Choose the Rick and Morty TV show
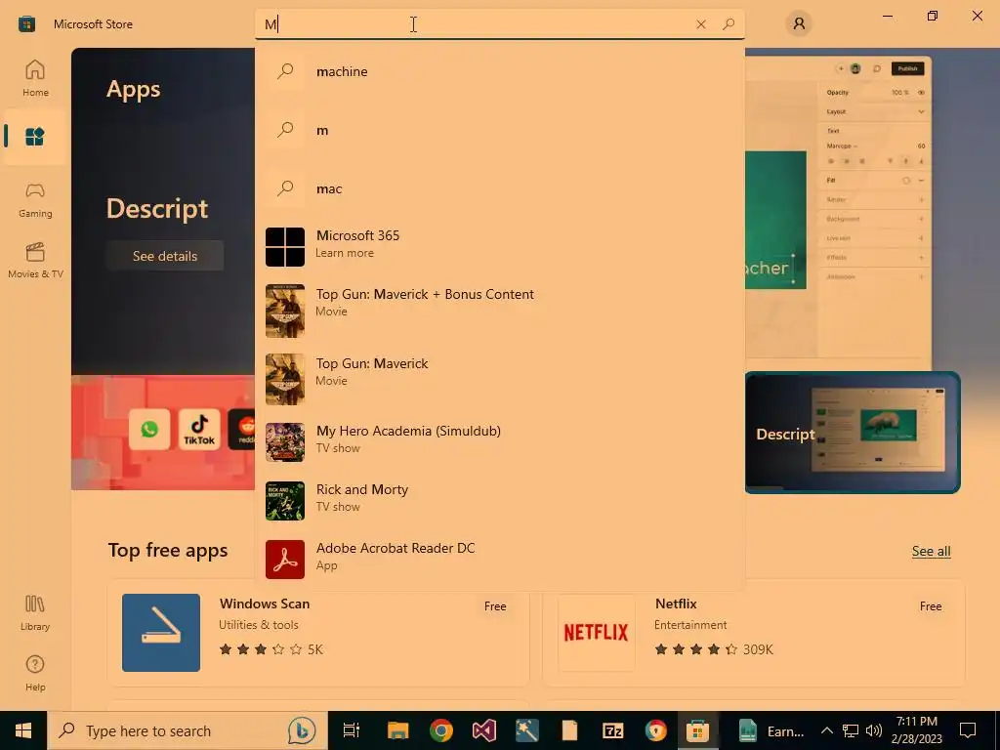Image resolution: width=1000 pixels, height=750 pixels. click(500, 501)
